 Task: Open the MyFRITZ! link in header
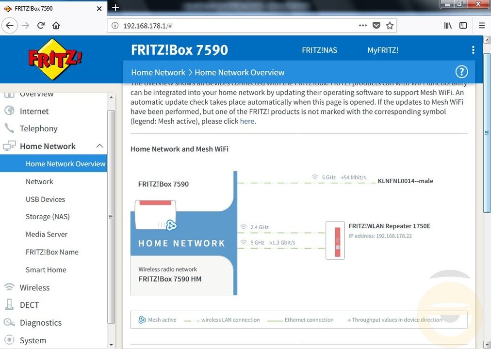coord(383,50)
